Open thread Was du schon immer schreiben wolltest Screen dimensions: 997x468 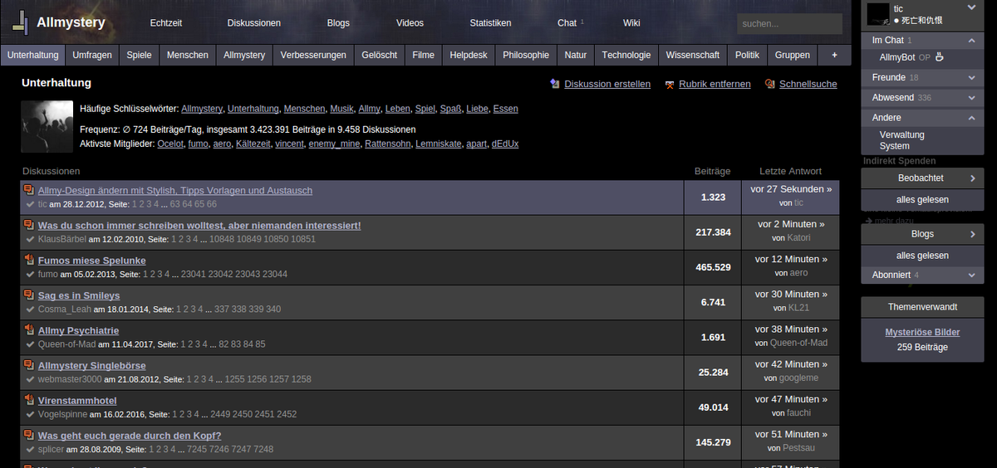(x=199, y=226)
